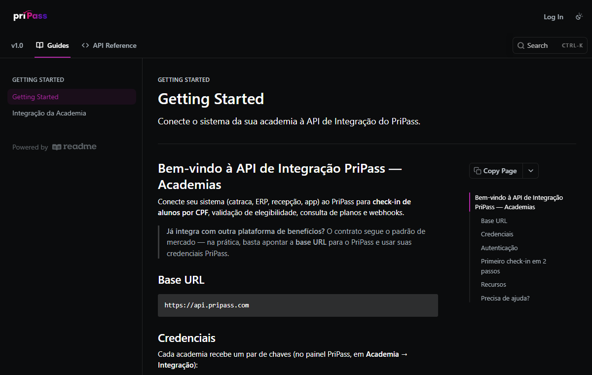Jump to Recursos in table of contents

[493, 285]
